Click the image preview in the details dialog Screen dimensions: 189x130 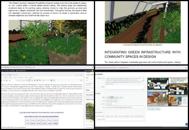pyautogui.click(x=168, y=92)
